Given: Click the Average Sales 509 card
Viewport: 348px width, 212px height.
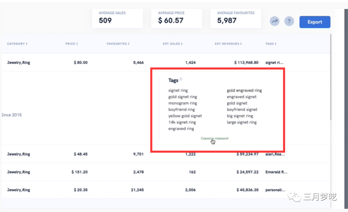Looking at the screenshot, I should click(x=117, y=18).
